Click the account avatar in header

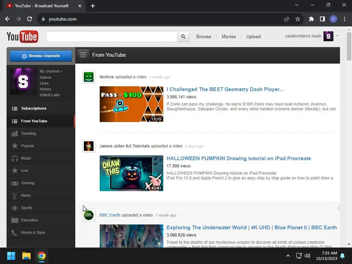click(328, 36)
